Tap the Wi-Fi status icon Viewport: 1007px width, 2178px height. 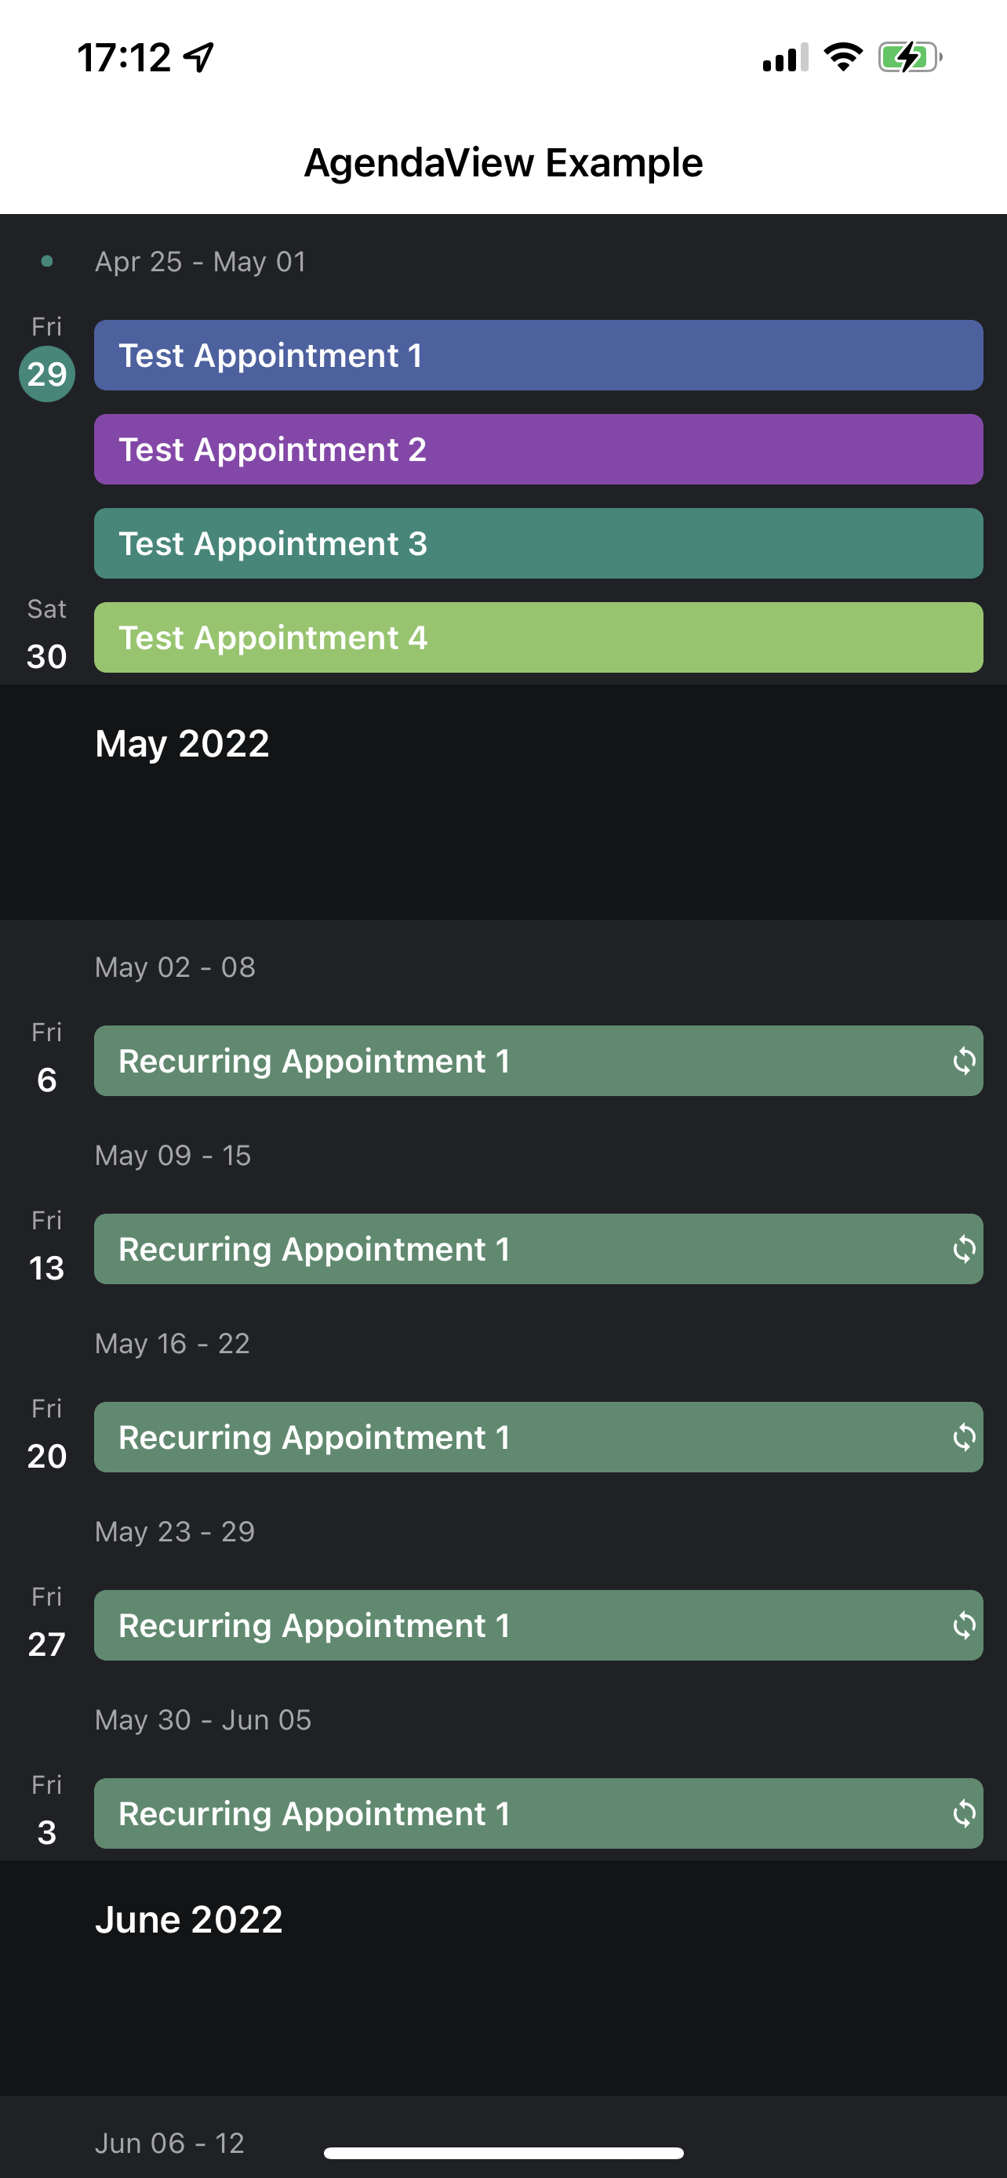[x=843, y=57]
